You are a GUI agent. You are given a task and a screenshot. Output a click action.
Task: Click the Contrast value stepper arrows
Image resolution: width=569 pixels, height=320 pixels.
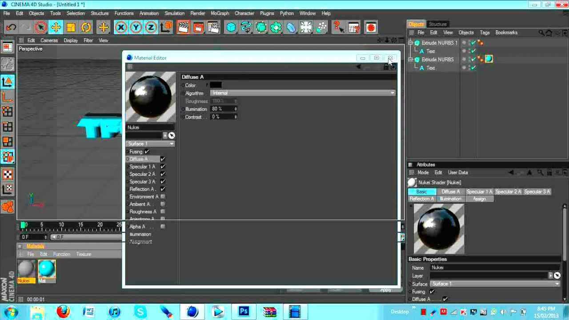tap(236, 117)
